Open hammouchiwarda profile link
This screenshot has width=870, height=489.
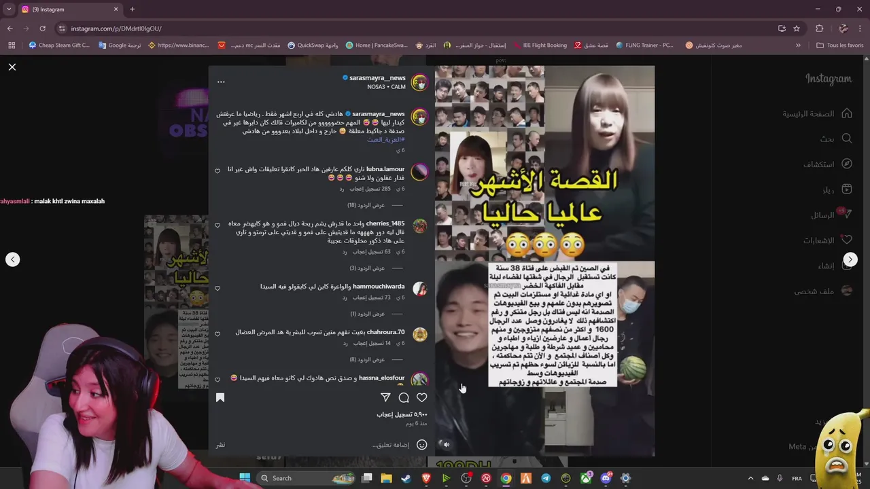coord(379,287)
